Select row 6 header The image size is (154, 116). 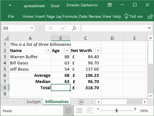[x=5, y=75]
